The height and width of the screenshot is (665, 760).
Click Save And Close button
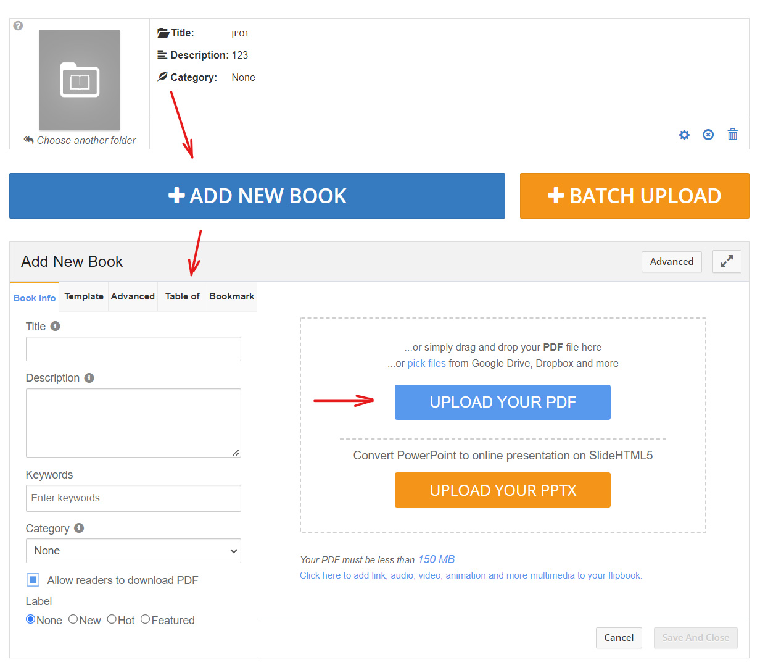pos(696,638)
